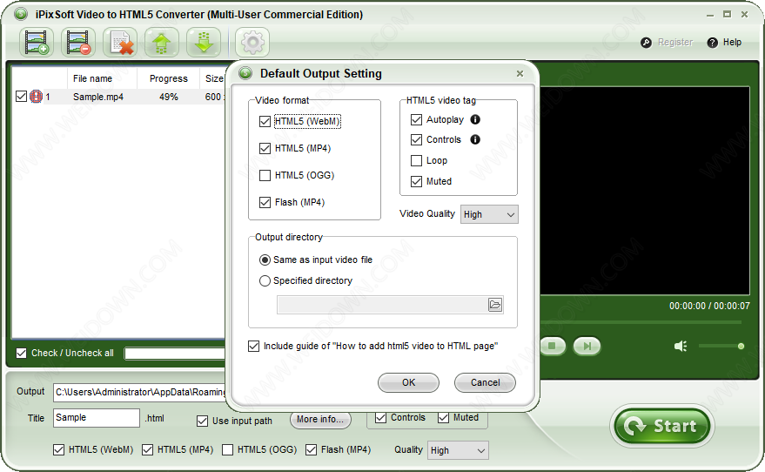This screenshot has width=765, height=472.
Task: Click the green Start button
Action: [x=662, y=426]
